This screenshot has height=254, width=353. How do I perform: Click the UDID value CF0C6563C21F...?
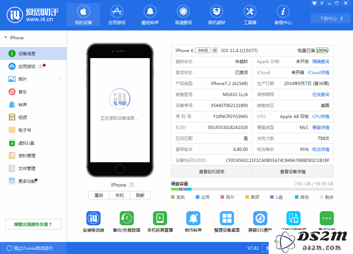[x=278, y=160]
